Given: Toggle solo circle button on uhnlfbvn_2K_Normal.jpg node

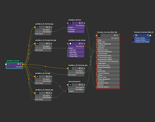Looking at the screenshot, I should pos(47,27).
